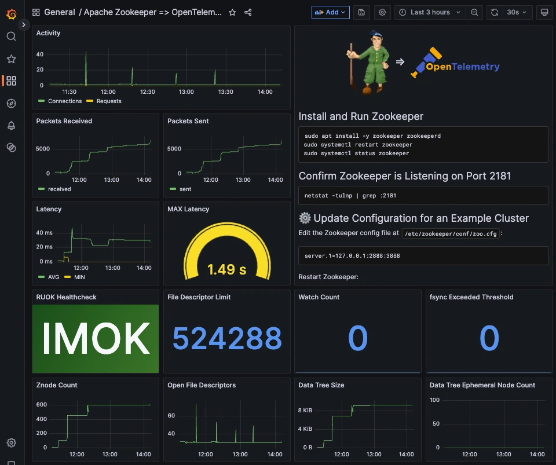Open the RUOK Healthcheck panel title menu
Viewport: 556px width, 465px height.
66,297
